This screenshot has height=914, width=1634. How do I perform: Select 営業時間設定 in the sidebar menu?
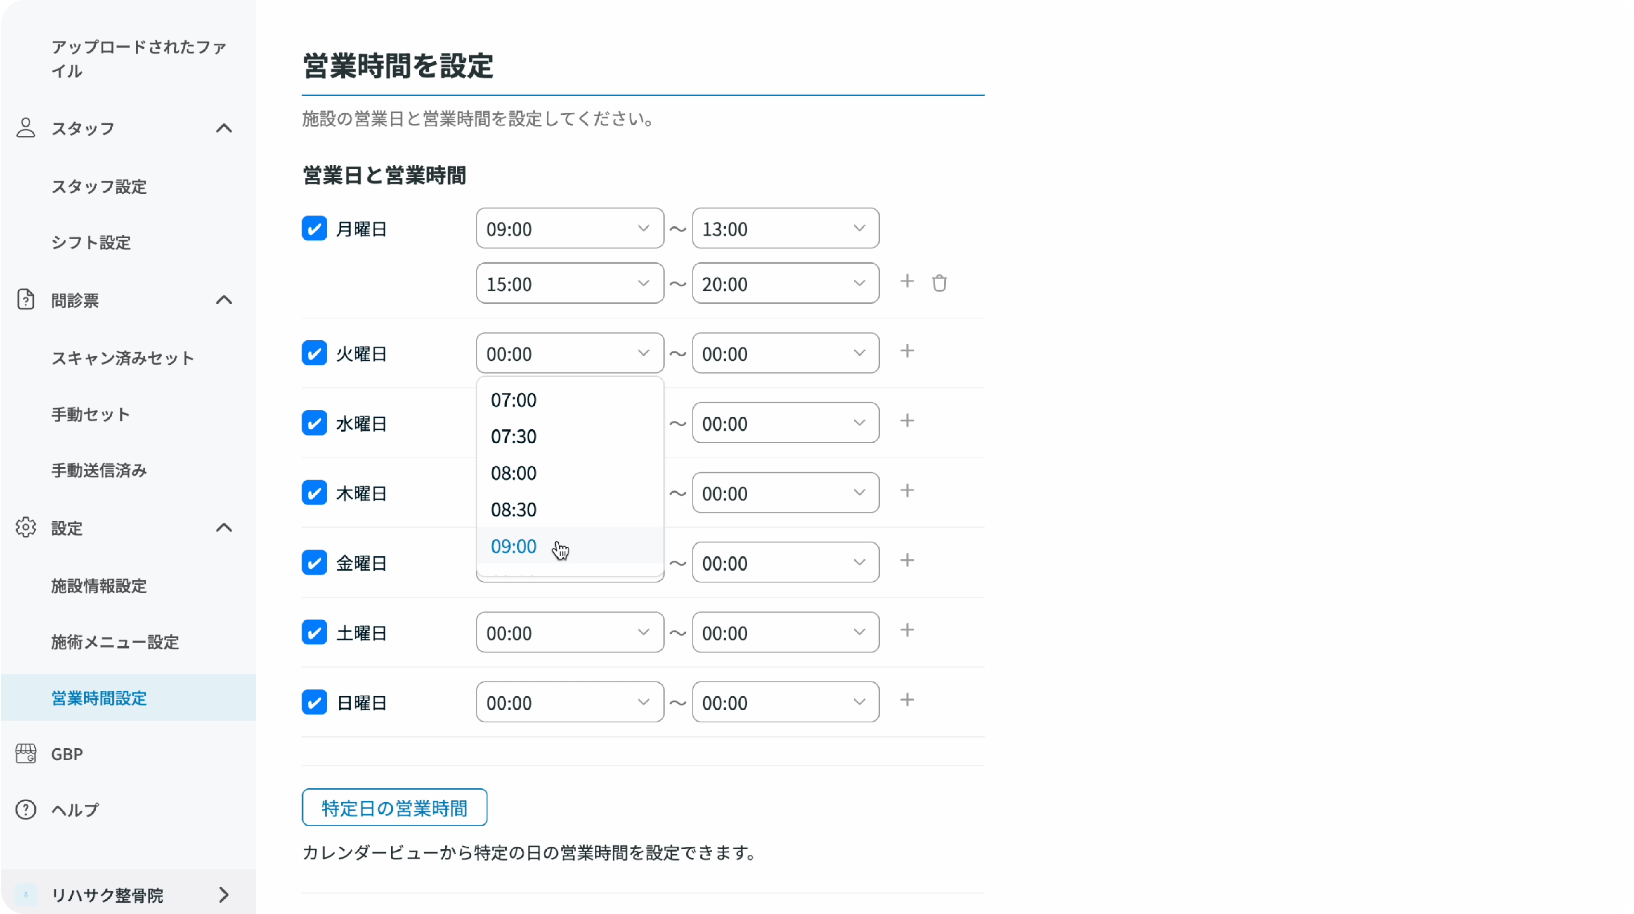(99, 698)
